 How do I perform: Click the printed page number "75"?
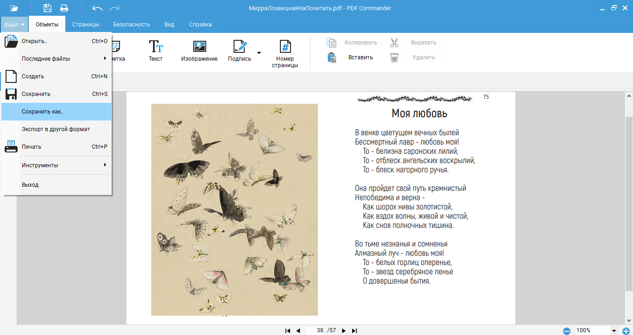click(x=486, y=97)
